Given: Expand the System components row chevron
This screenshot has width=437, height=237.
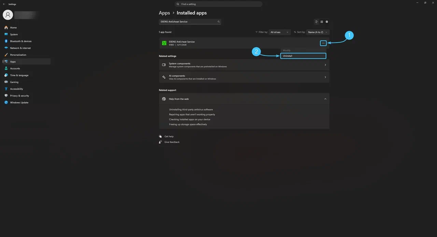Looking at the screenshot, I should pyautogui.click(x=325, y=65).
